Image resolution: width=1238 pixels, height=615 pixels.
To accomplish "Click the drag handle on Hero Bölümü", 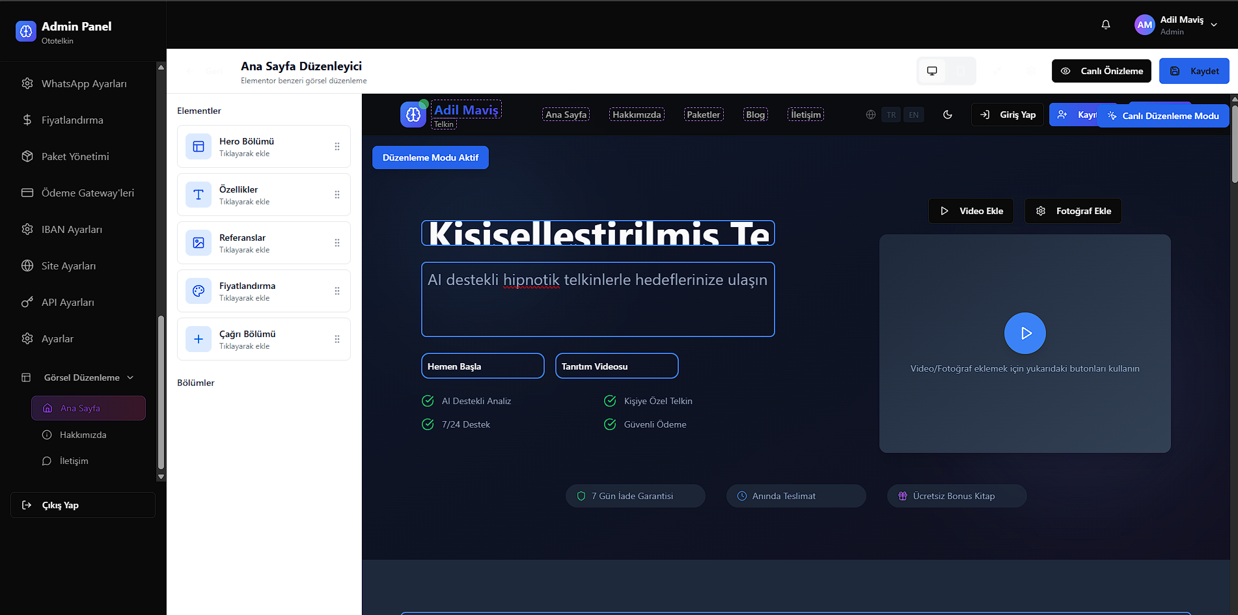I will pos(337,146).
